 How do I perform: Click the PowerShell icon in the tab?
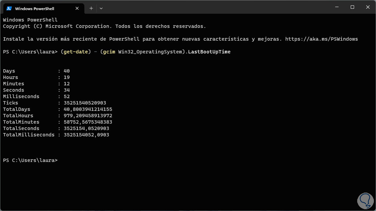9,8
